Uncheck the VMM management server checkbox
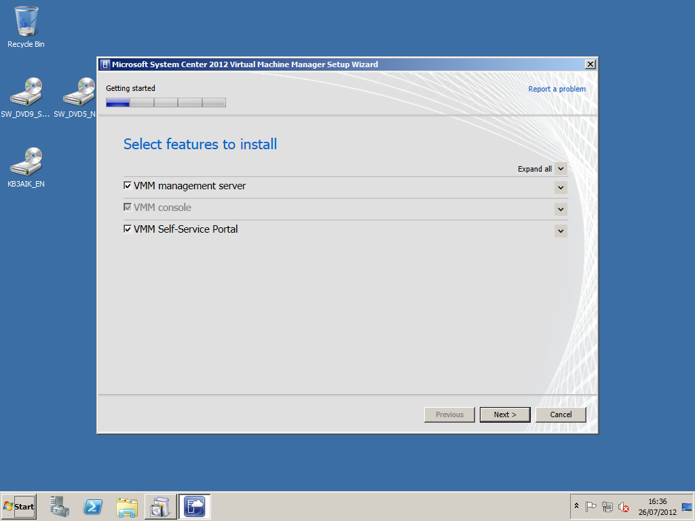Screen dimensions: 695x521 click(128, 186)
